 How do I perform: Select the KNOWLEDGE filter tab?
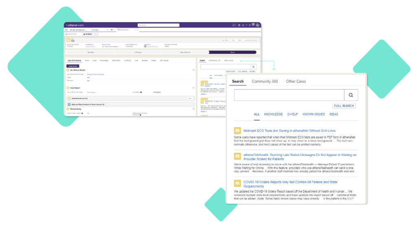(273, 114)
